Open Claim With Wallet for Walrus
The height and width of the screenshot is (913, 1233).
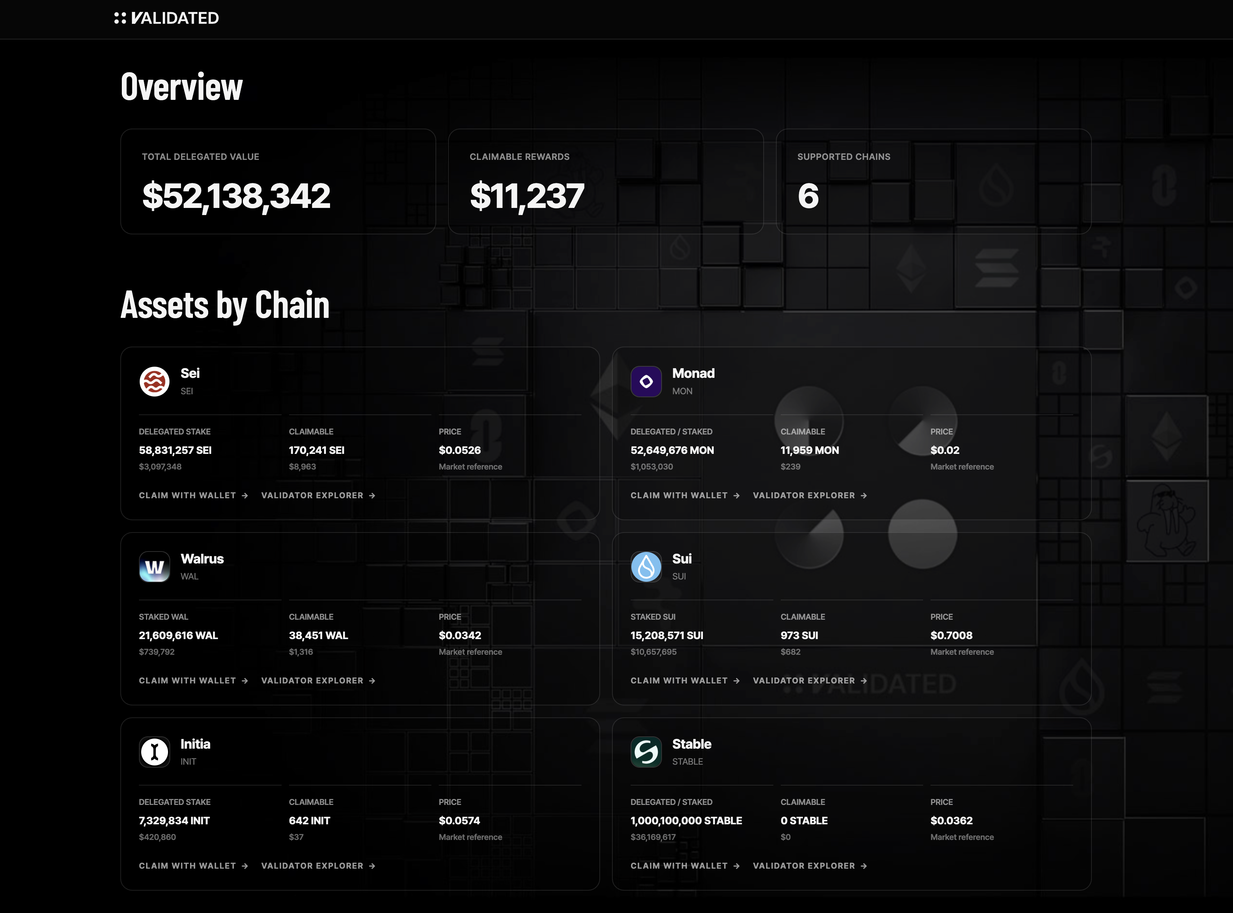[193, 680]
